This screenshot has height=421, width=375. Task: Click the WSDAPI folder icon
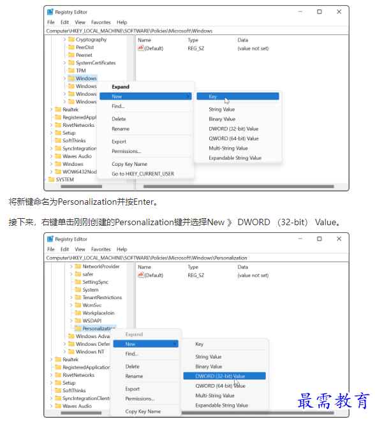click(x=78, y=321)
